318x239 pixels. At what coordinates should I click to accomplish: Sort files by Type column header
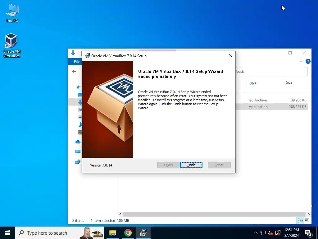252,82
